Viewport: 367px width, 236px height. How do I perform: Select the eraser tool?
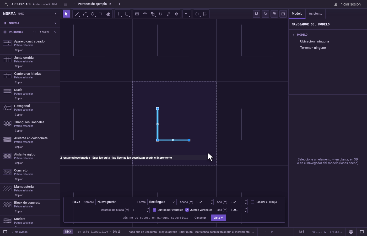108,14
